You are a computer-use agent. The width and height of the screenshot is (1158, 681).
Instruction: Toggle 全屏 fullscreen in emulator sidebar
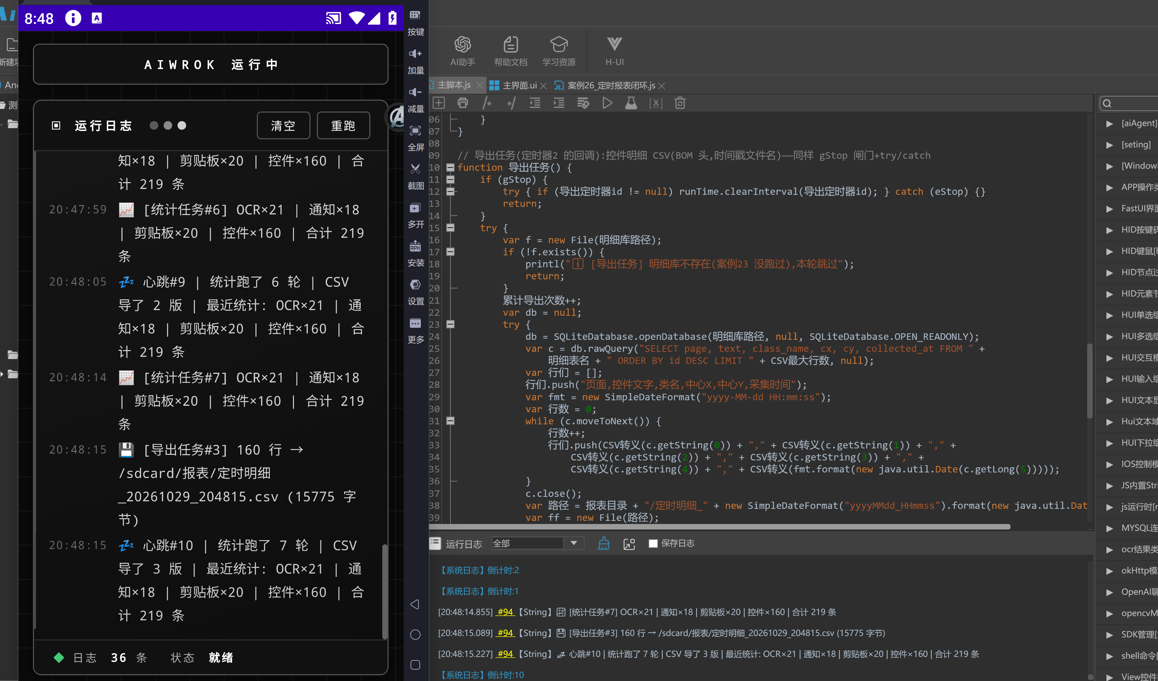(x=415, y=138)
